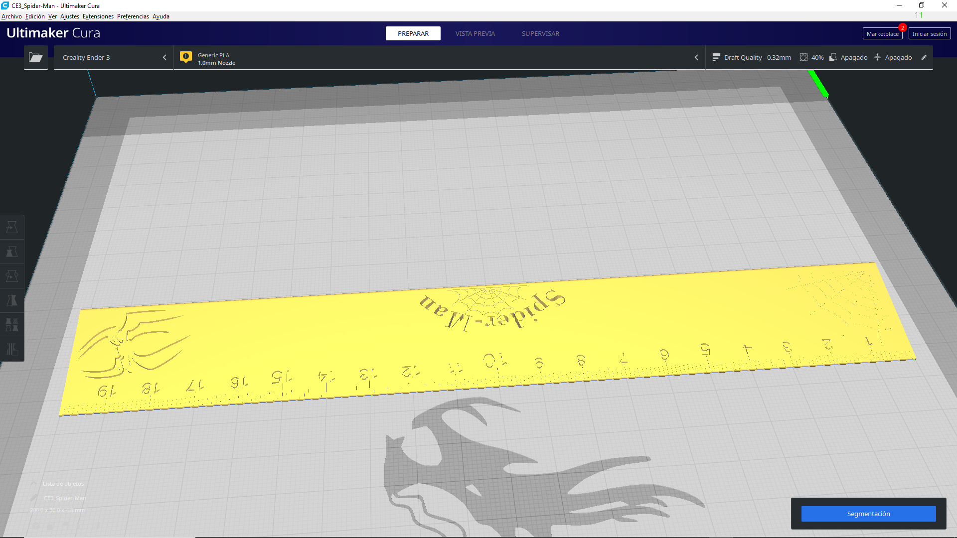Expand the Lista de objetos panel
The height and width of the screenshot is (538, 957).
[33, 483]
